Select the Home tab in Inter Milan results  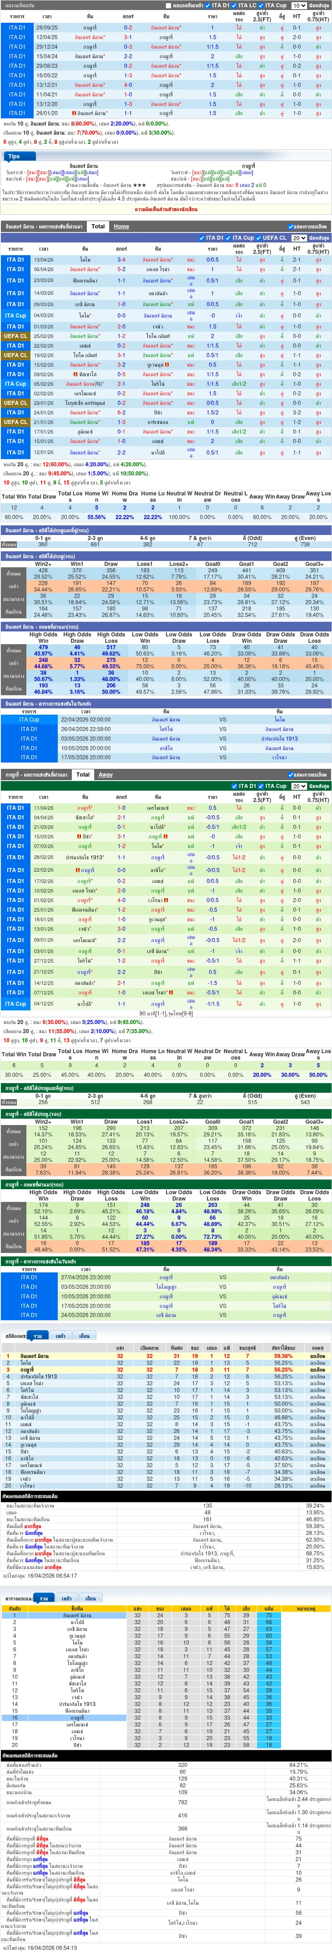tap(121, 227)
